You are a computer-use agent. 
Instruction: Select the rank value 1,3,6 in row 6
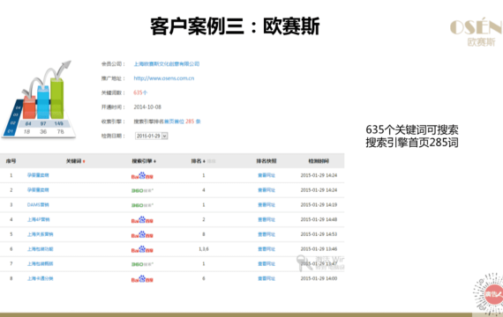click(x=204, y=249)
